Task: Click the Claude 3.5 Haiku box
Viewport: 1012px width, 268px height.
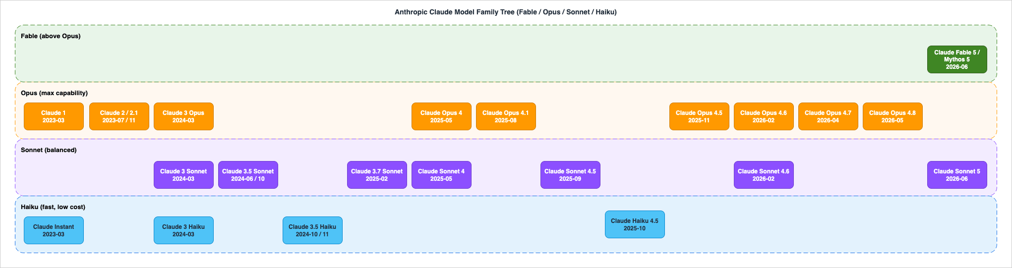Action: 312,230
